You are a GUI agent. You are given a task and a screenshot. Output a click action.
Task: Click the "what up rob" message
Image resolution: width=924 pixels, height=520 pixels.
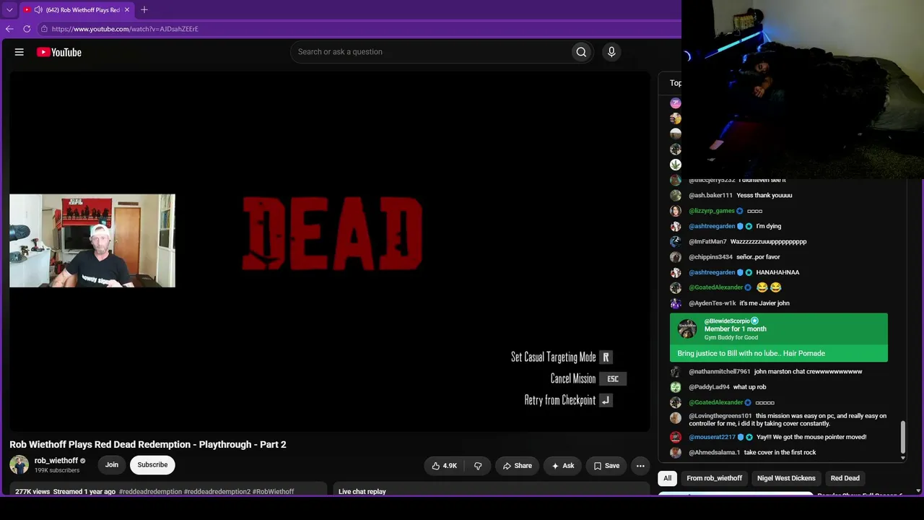[x=750, y=387]
